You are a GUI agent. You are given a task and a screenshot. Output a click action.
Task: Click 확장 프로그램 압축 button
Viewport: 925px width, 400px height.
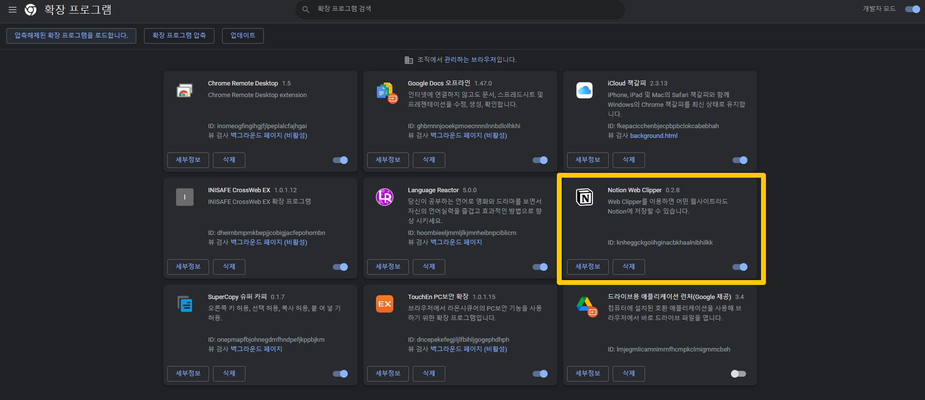click(179, 35)
